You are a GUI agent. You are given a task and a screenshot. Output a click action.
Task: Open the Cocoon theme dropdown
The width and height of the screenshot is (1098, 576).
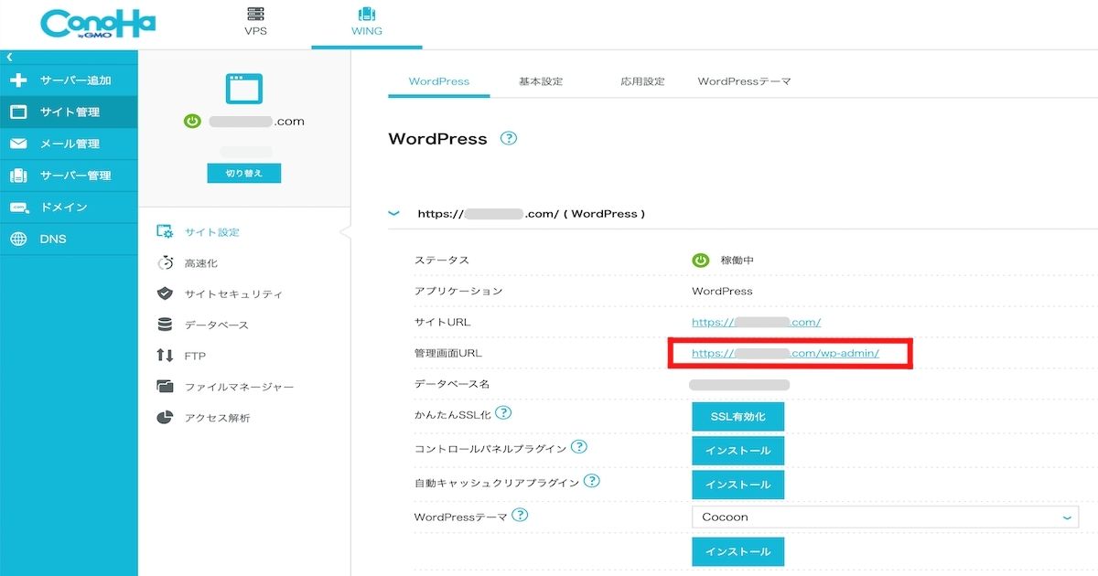coord(886,517)
